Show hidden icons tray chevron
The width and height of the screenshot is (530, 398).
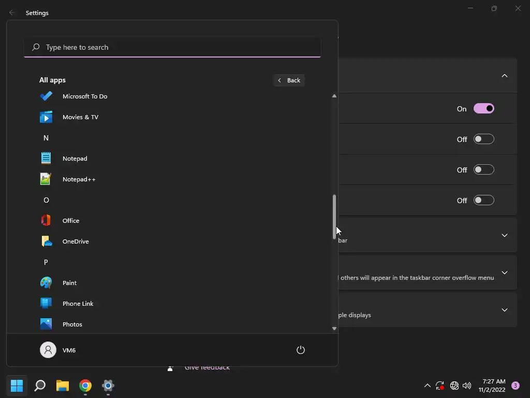(x=427, y=385)
